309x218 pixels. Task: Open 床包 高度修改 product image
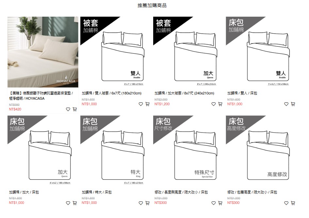tap(261, 151)
